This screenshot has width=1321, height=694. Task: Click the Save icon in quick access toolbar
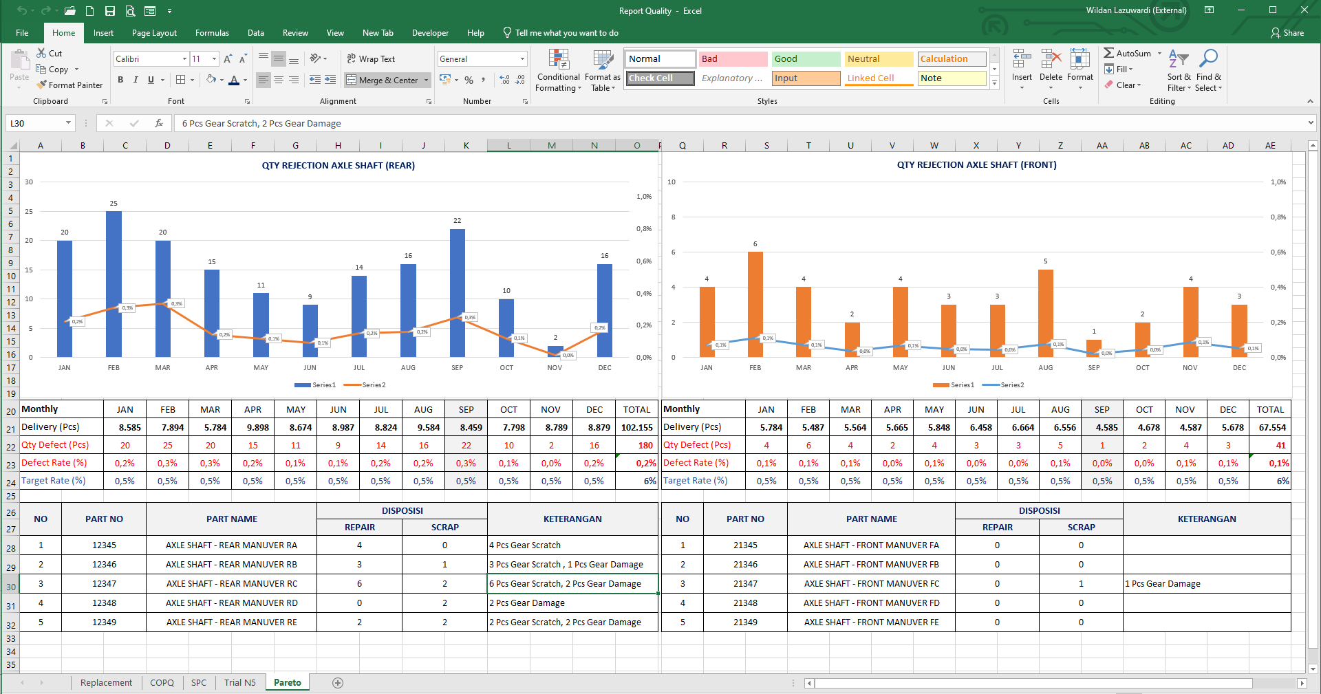[110, 11]
